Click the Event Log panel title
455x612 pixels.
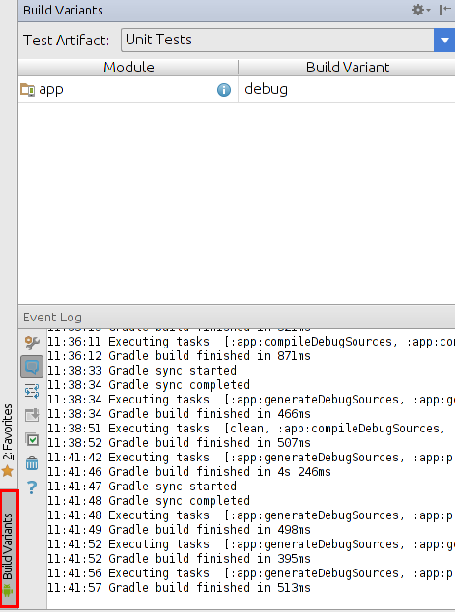52,317
